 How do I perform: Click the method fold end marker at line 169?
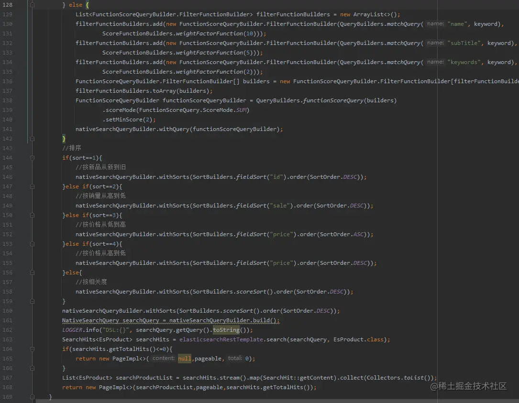(32, 397)
